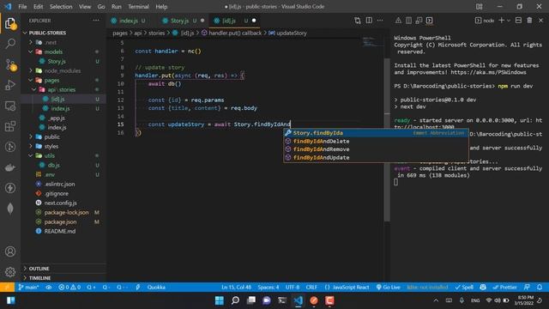The image size is (549, 309).
Task: Open Accounts menu in activity bar
Action: 10,251
